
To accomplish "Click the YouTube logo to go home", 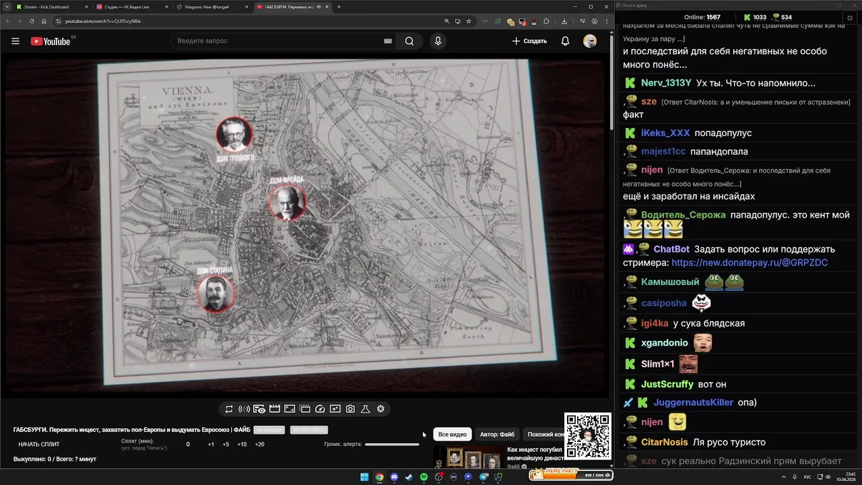I will [51, 41].
